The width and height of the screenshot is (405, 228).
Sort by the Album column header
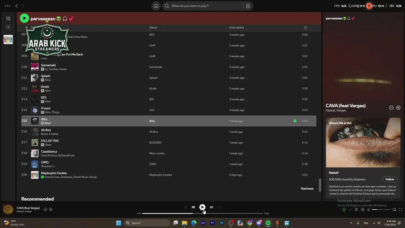click(153, 28)
